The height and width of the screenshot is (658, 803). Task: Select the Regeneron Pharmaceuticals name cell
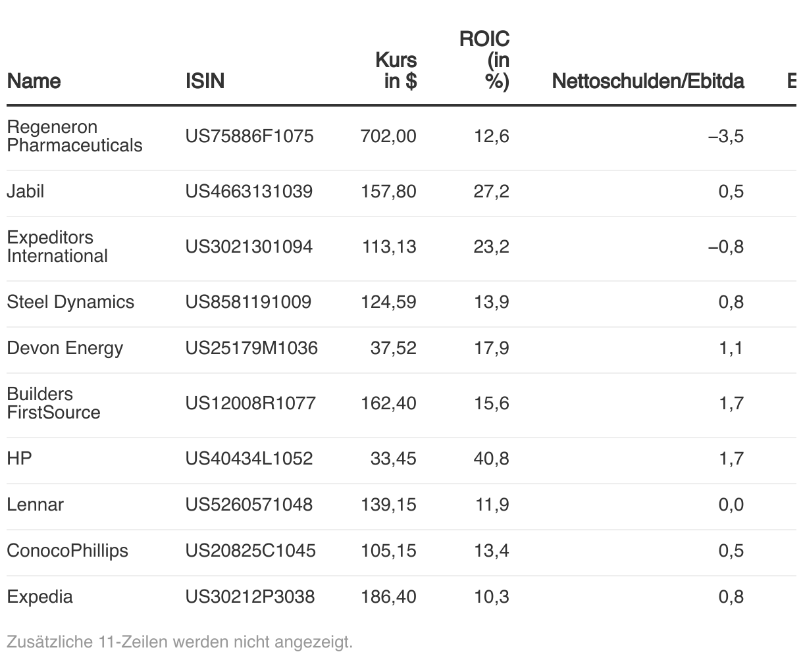(x=74, y=136)
